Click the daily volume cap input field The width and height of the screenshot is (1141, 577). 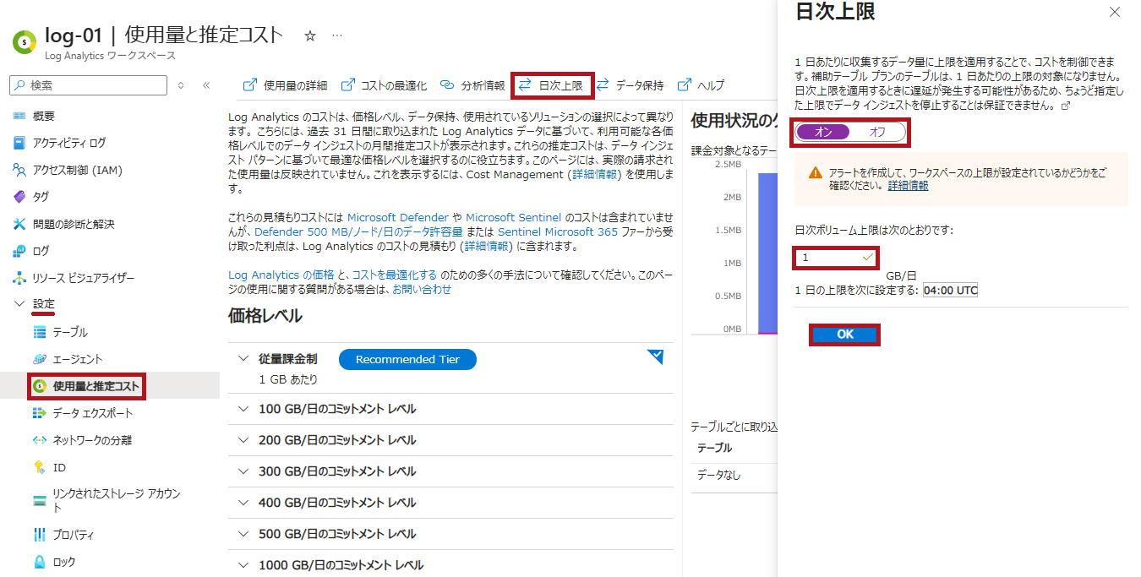[x=828, y=257]
